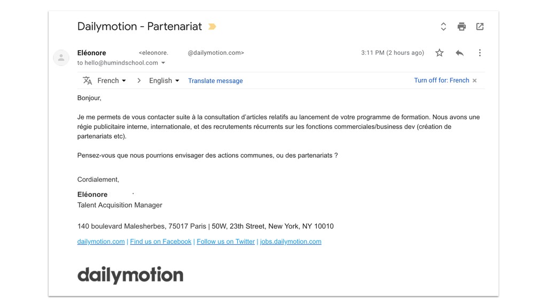Click the yellow importance marker
The image size is (547, 307).
click(x=212, y=27)
